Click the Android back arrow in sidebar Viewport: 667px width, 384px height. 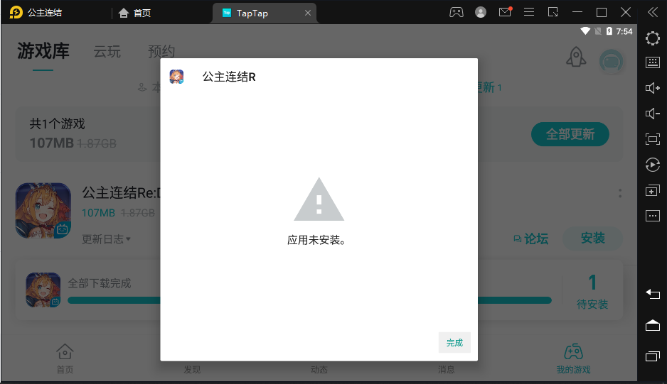(652, 293)
